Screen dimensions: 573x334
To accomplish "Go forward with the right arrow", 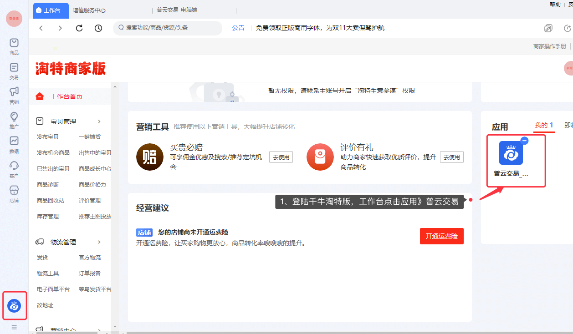I will click(x=60, y=28).
